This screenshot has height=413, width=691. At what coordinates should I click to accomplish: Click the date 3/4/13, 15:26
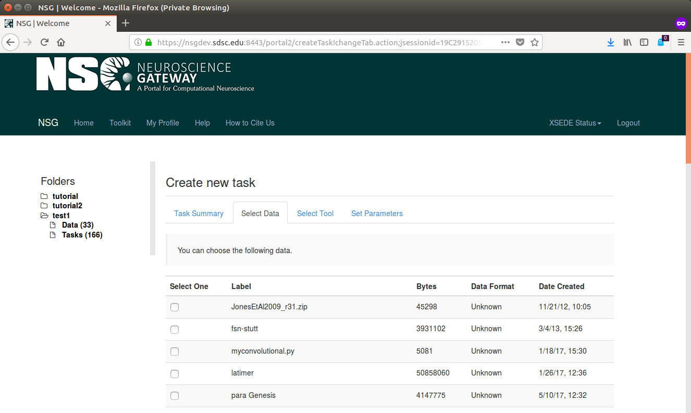coord(561,329)
